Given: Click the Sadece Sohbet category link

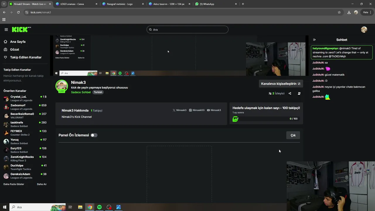Looking at the screenshot, I should click(81, 92).
